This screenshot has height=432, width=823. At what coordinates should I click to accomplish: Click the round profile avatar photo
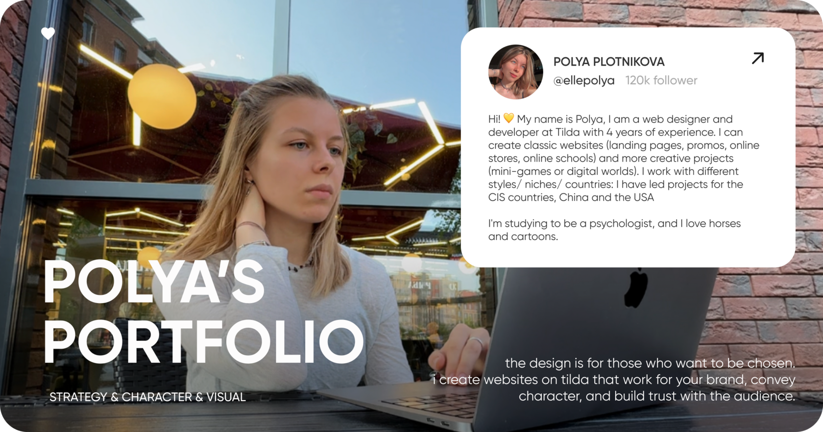(x=515, y=72)
